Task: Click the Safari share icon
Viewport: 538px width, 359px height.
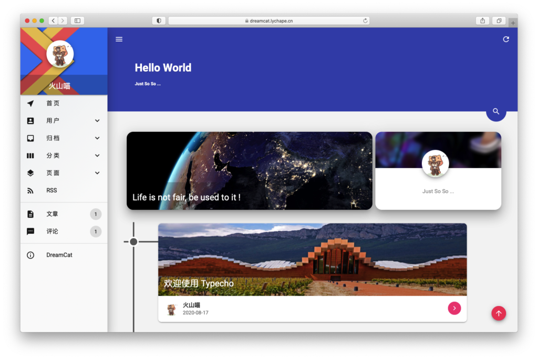Action: click(482, 20)
